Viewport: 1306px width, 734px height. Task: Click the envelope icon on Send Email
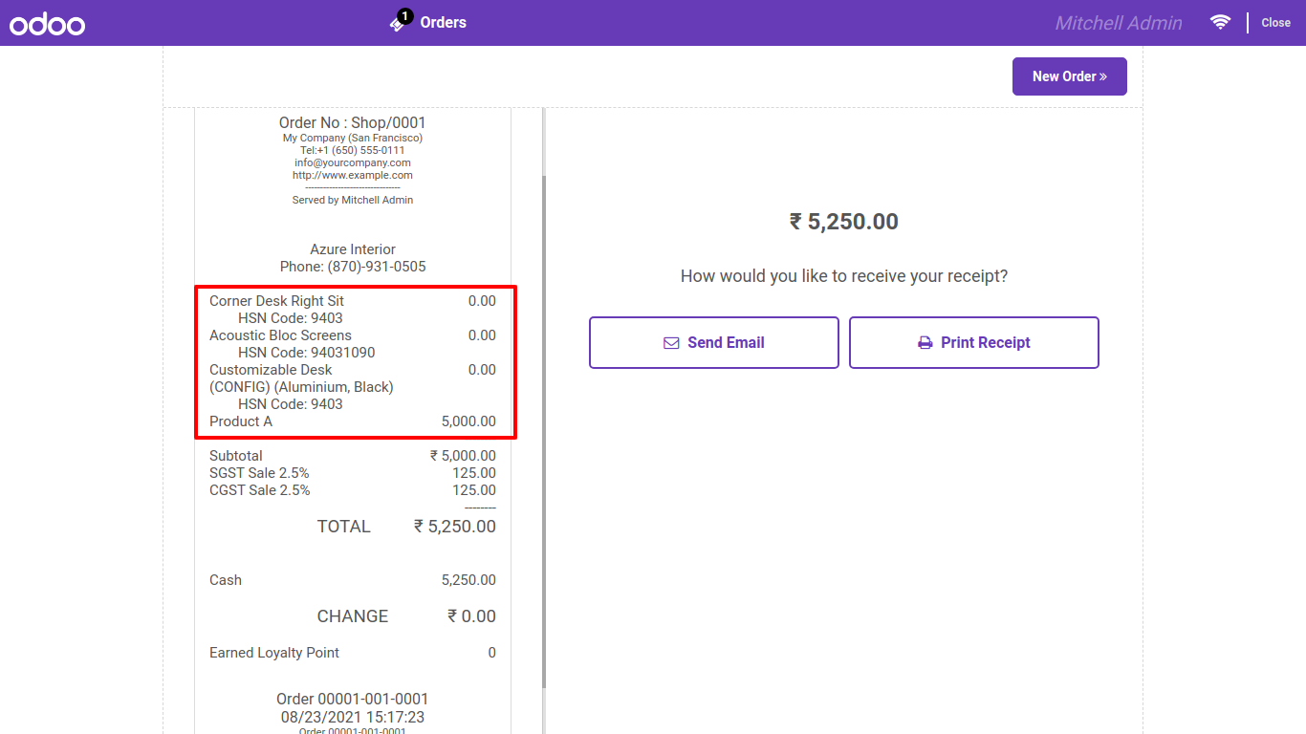click(671, 343)
